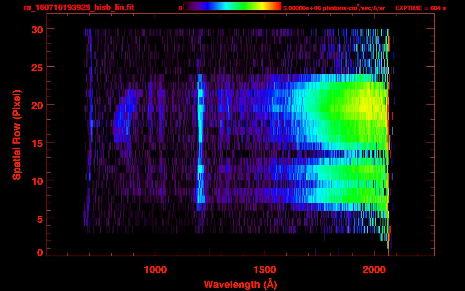Click the 1500 wavelength tick label
Screen dimensions: 465x291
265,270
